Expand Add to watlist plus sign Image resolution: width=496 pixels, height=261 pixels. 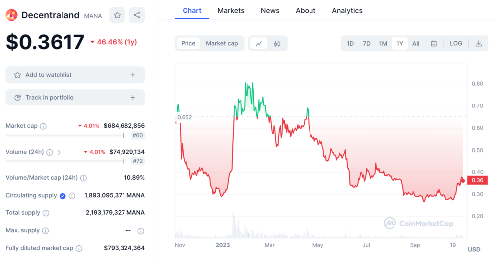(x=133, y=75)
